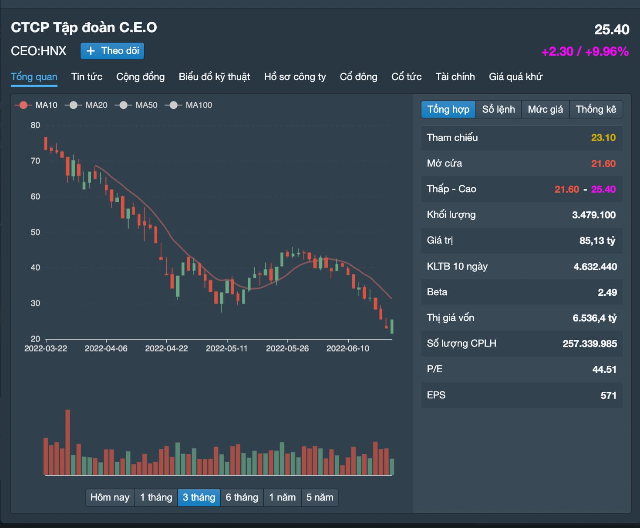Show the Thống kê statistics tab
Screen dimensions: 640x528
pos(596,109)
